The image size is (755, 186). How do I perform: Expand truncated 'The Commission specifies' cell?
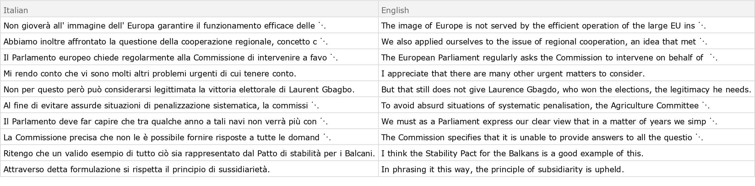pyautogui.click(x=699, y=137)
